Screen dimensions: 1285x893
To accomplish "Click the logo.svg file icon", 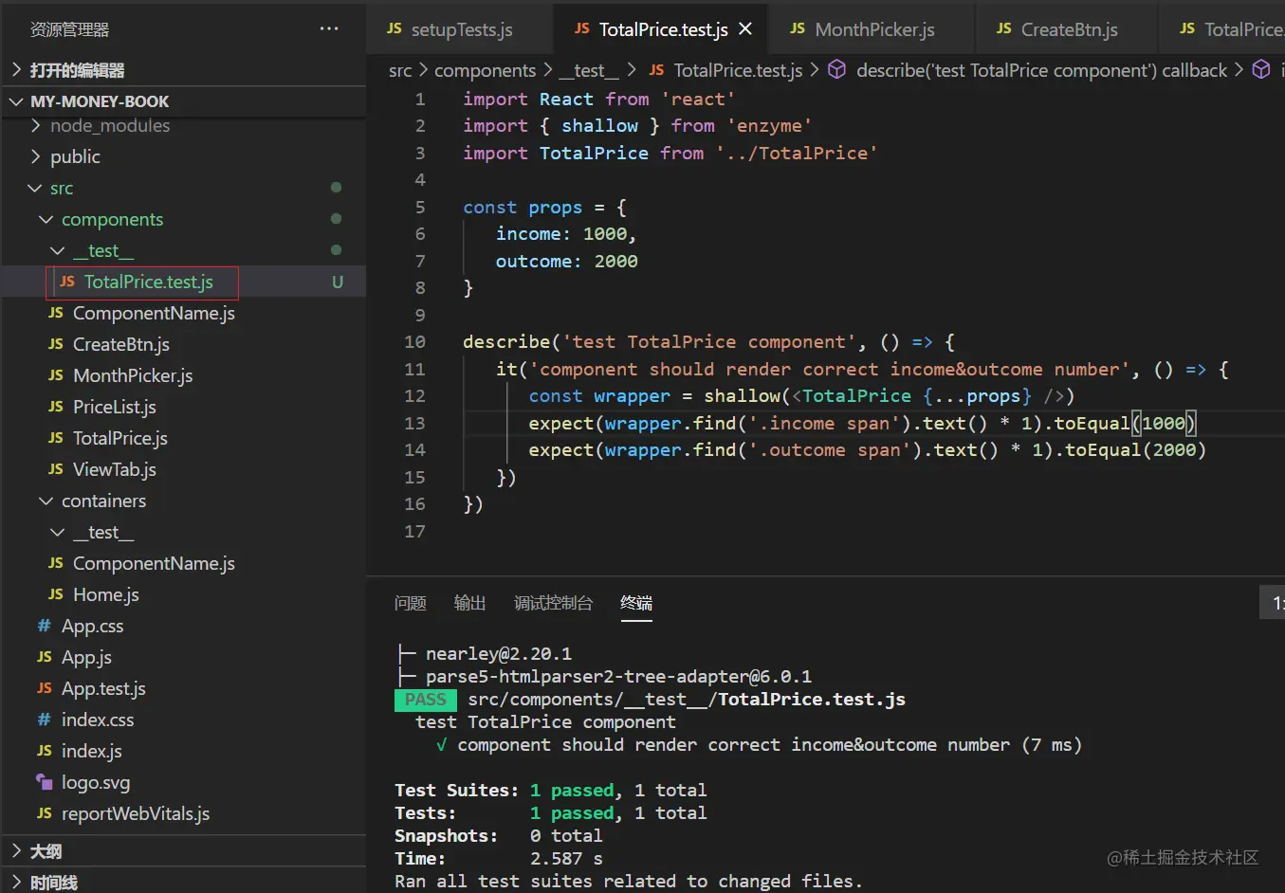I will [44, 782].
